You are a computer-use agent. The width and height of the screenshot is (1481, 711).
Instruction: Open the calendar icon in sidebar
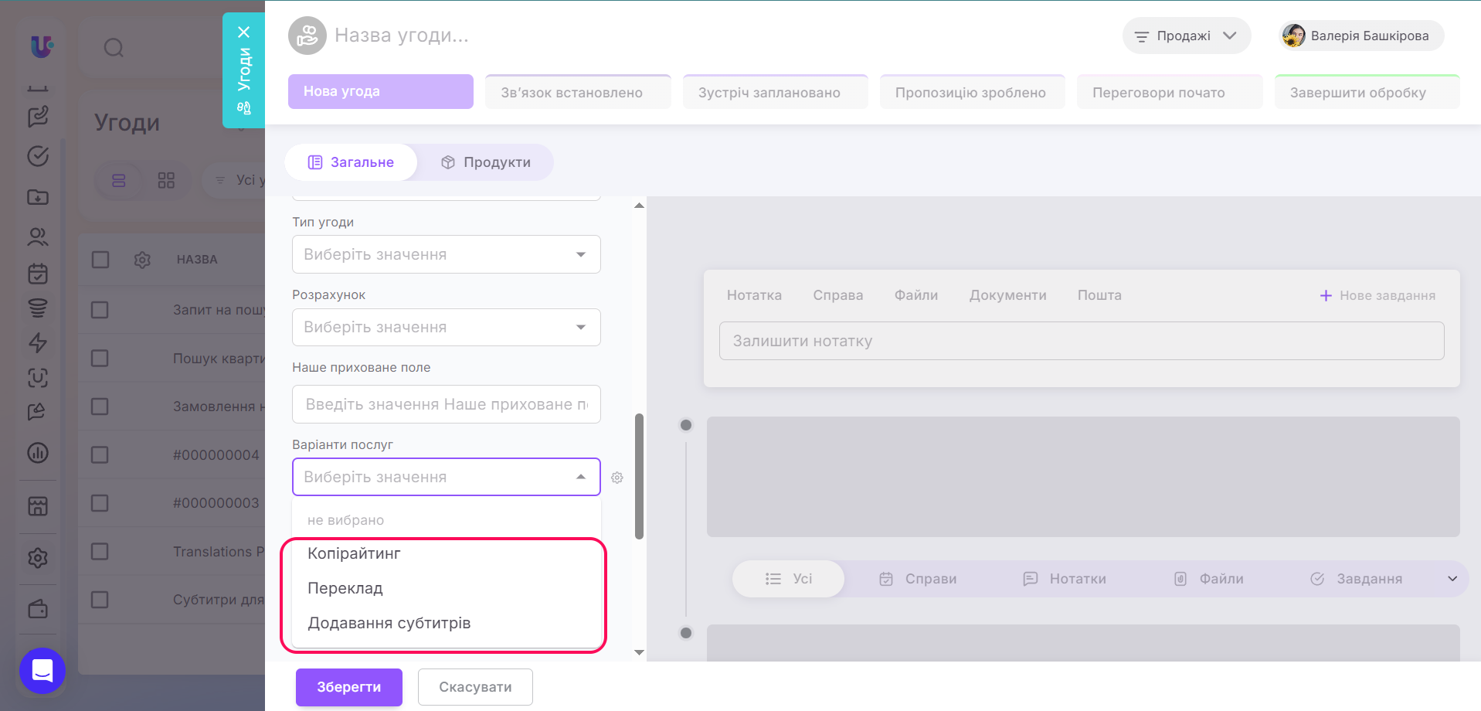[x=38, y=274]
